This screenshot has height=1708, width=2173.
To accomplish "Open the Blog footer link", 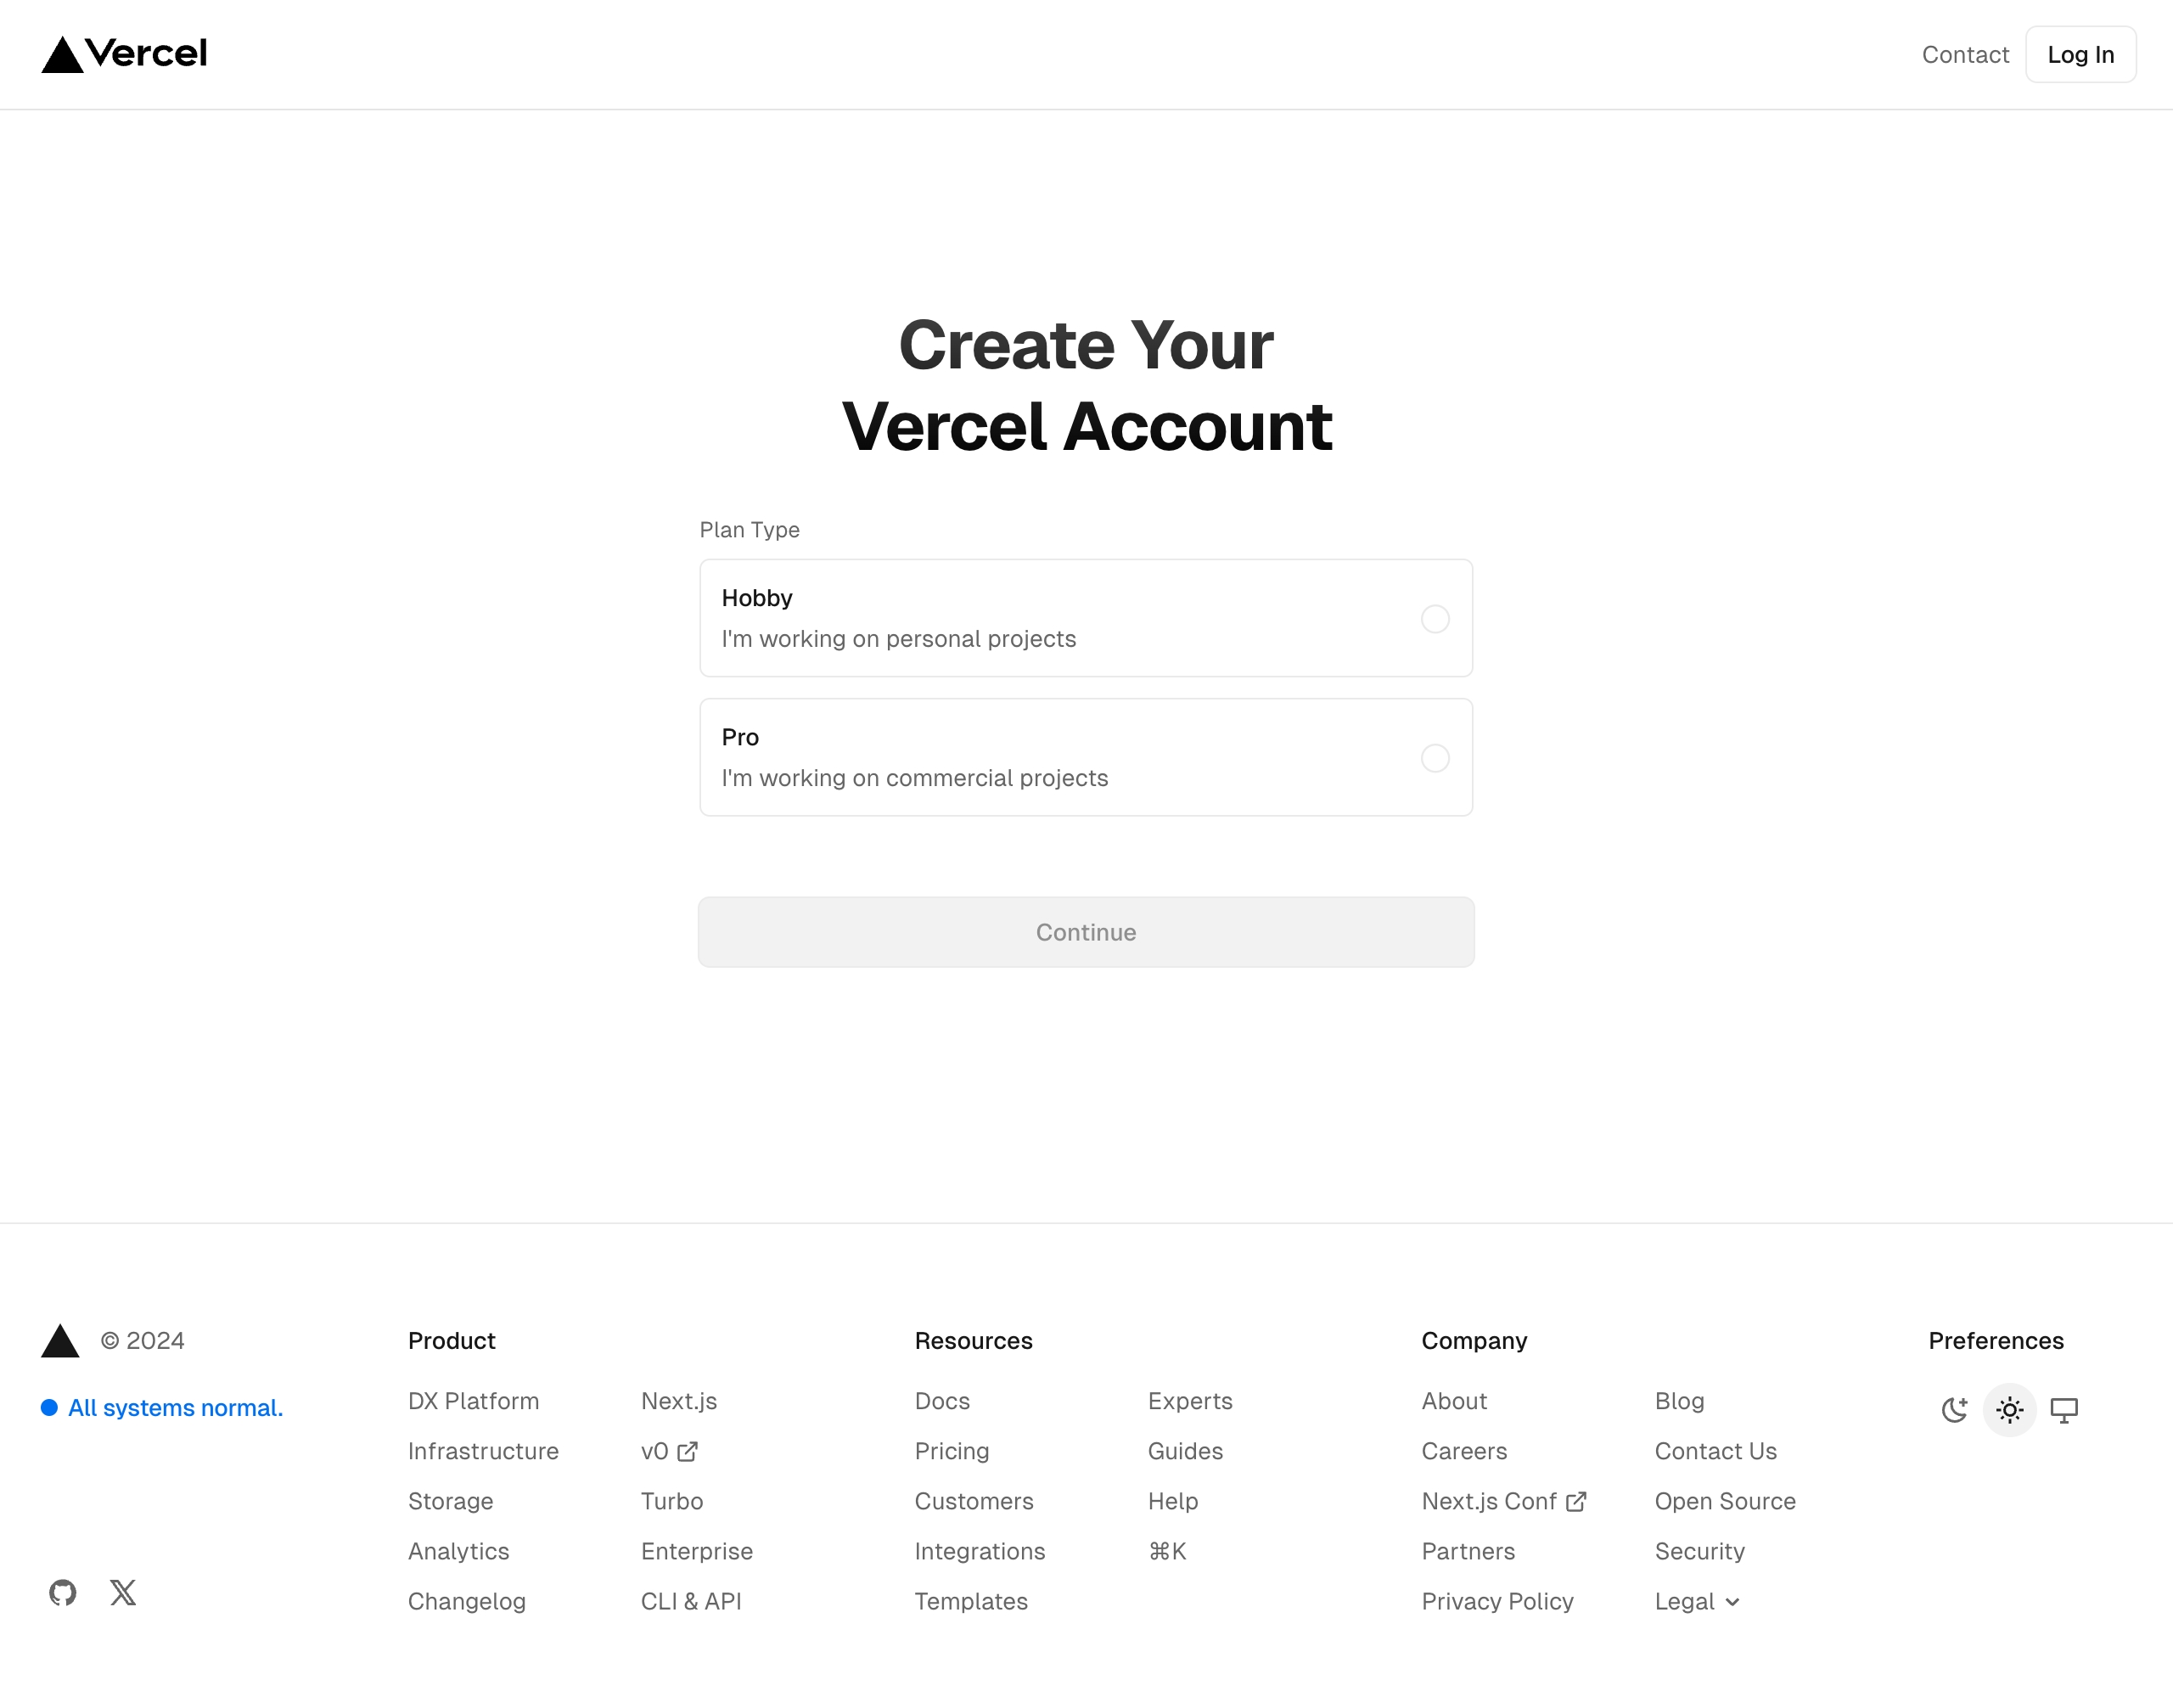I will [1679, 1401].
